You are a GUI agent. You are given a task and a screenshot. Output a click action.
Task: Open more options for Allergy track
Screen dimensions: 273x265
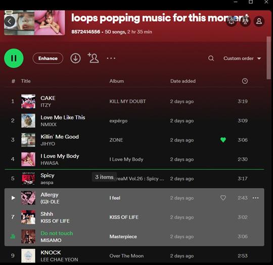pyautogui.click(x=255, y=198)
